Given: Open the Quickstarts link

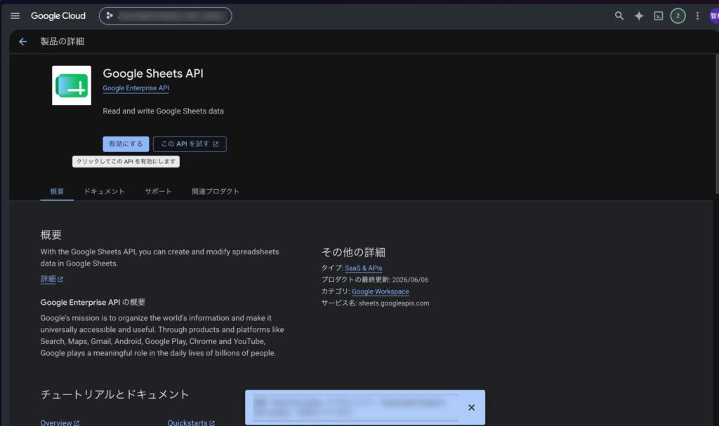Looking at the screenshot, I should tap(191, 422).
